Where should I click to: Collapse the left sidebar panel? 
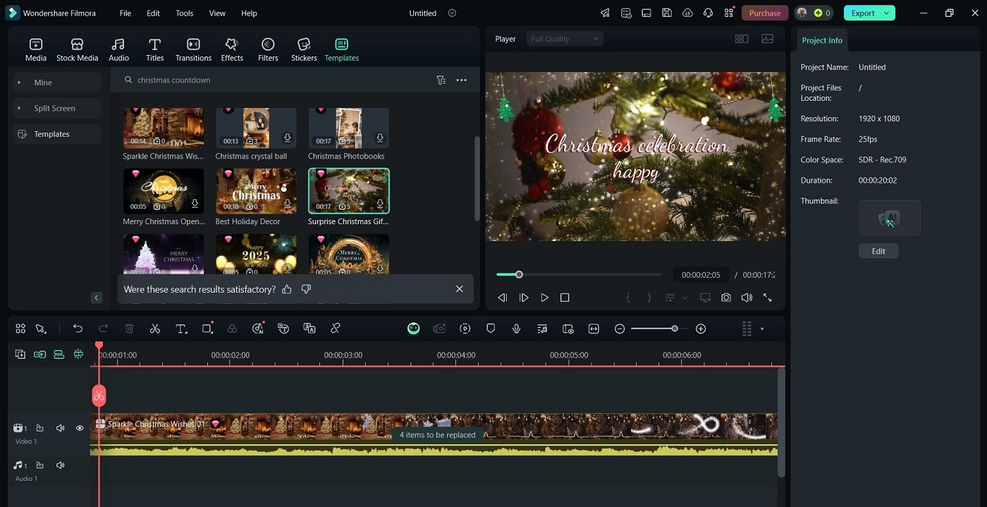click(97, 298)
